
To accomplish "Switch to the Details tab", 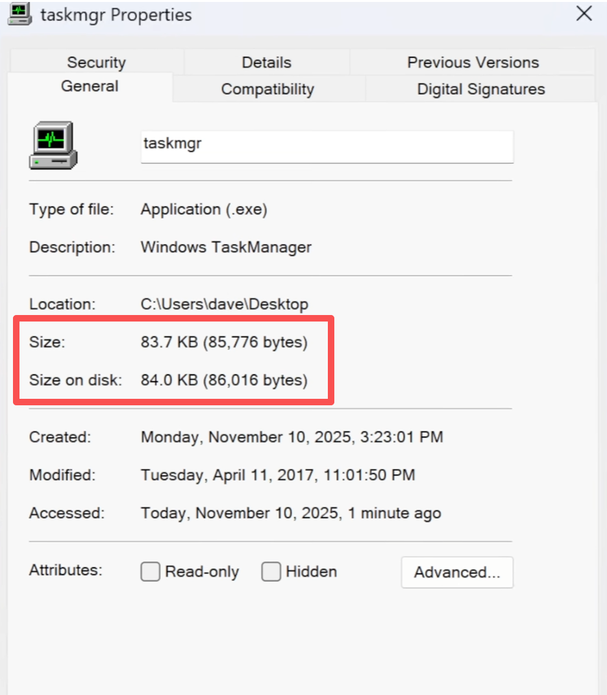I will point(267,62).
